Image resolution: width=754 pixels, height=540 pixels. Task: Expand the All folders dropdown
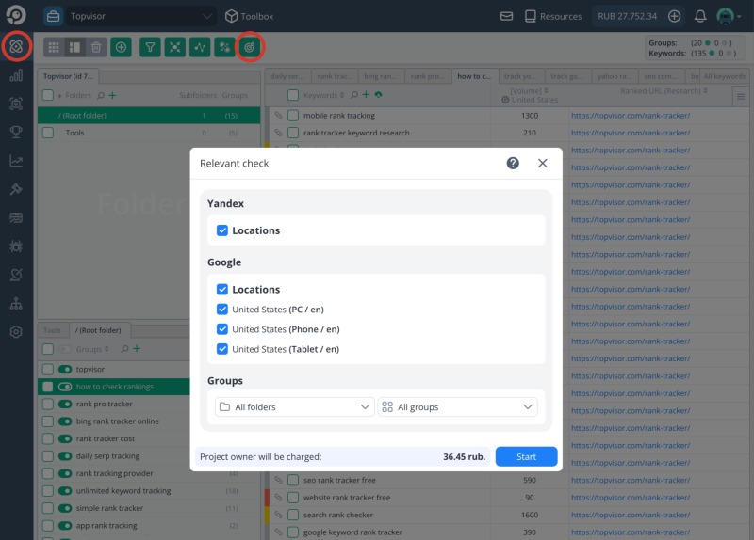coord(294,407)
